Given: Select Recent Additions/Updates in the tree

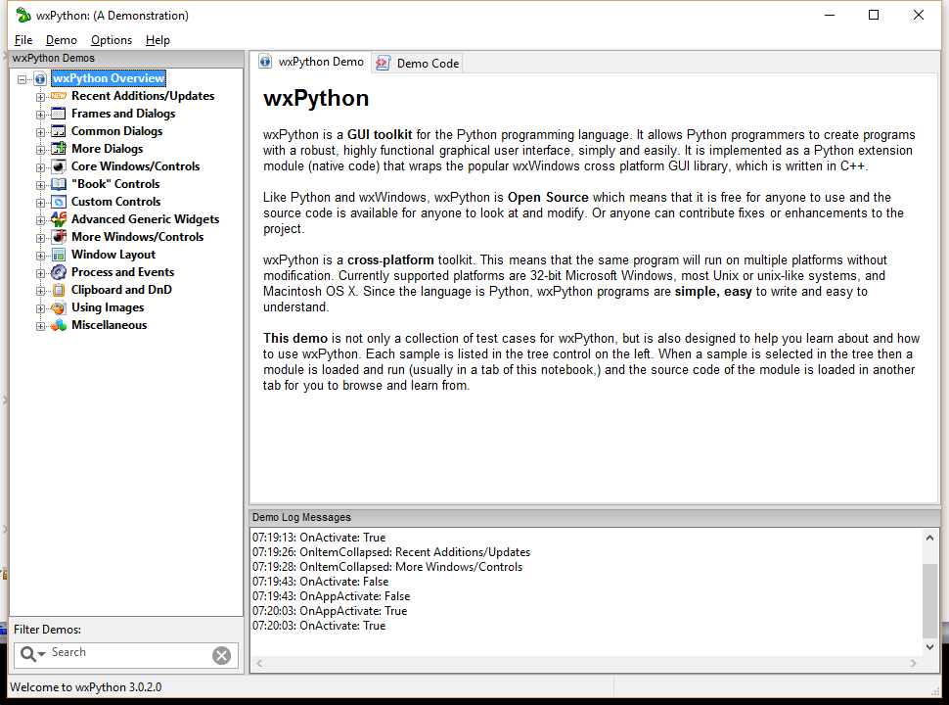Looking at the screenshot, I should pyautogui.click(x=143, y=96).
